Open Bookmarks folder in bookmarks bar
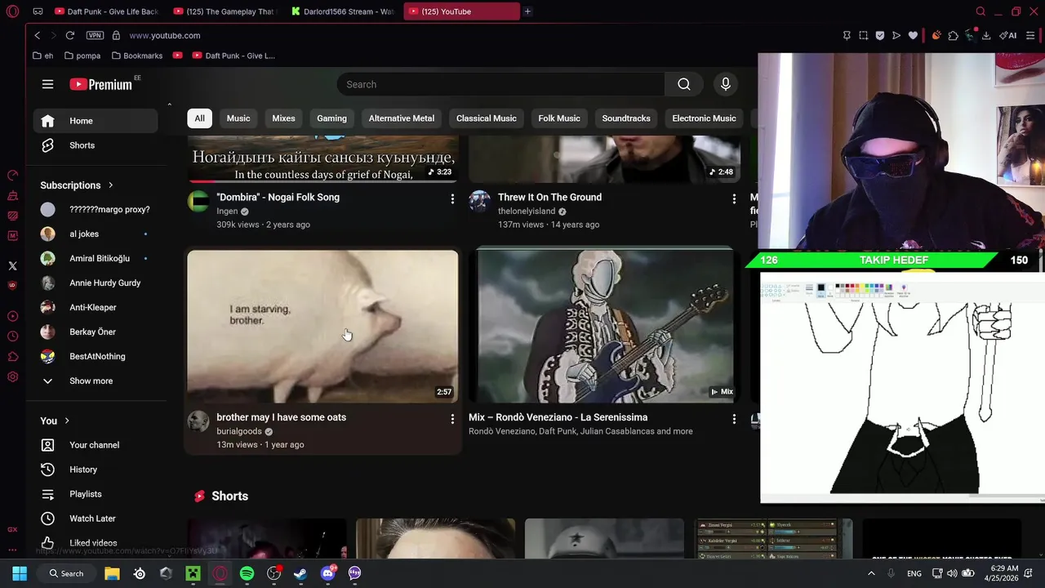1045x588 pixels. tap(137, 56)
